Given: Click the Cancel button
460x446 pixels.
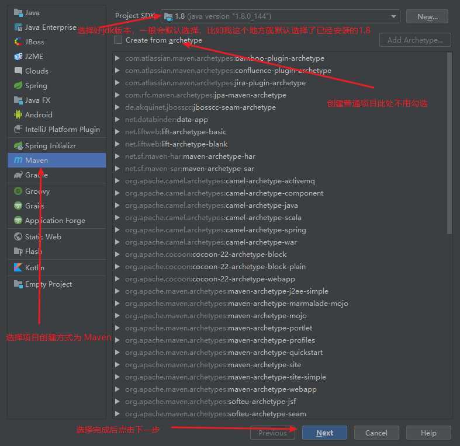Looking at the screenshot, I should [x=376, y=433].
